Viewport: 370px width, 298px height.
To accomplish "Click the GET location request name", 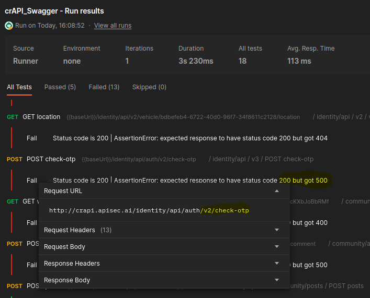I will click(x=41, y=117).
